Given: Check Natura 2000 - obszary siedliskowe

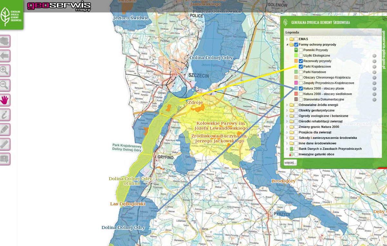Looking at the screenshot, I should coord(301,94).
